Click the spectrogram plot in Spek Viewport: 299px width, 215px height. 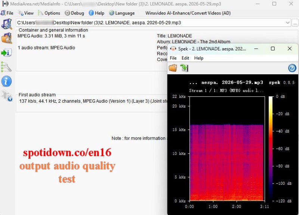[x=227, y=149]
